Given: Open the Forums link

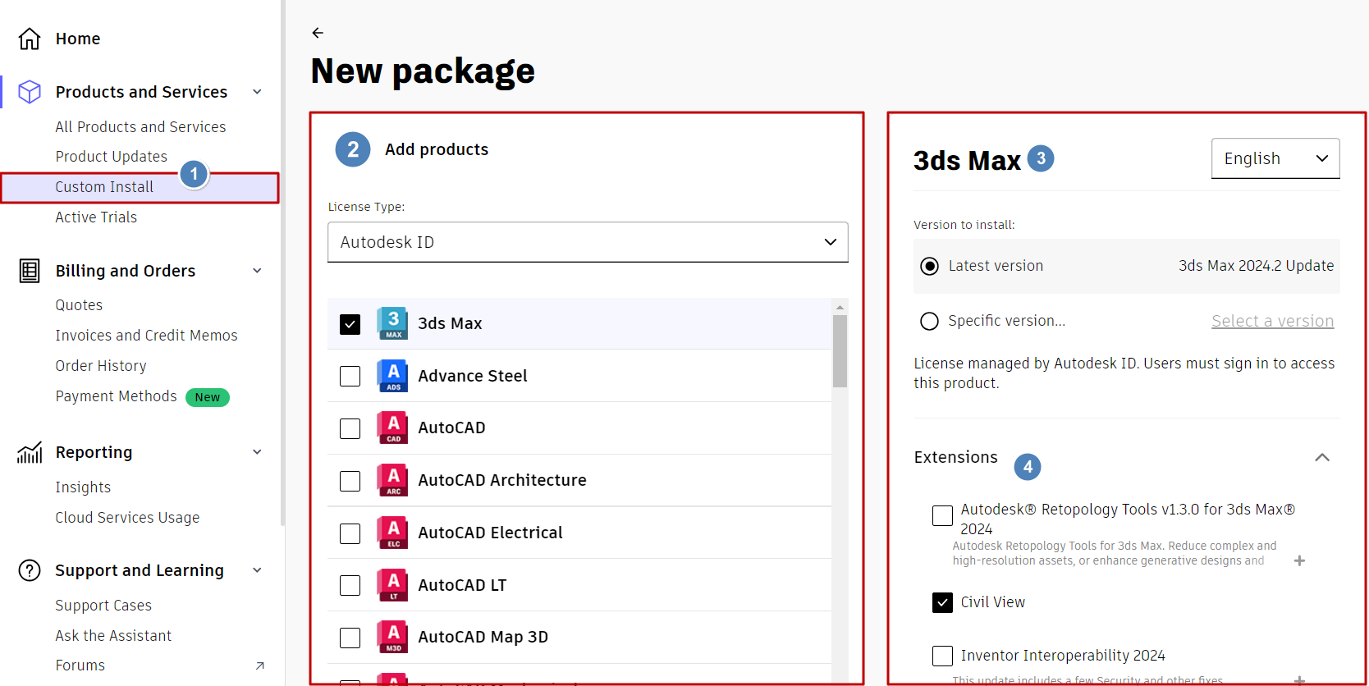Looking at the screenshot, I should coord(80,665).
